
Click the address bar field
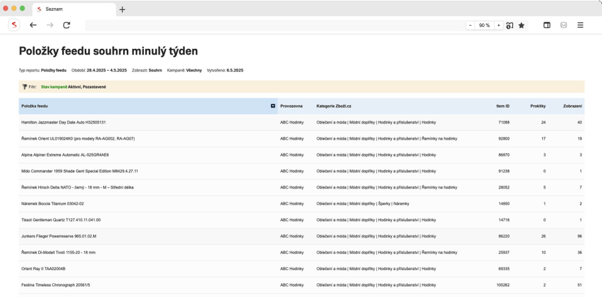275,25
